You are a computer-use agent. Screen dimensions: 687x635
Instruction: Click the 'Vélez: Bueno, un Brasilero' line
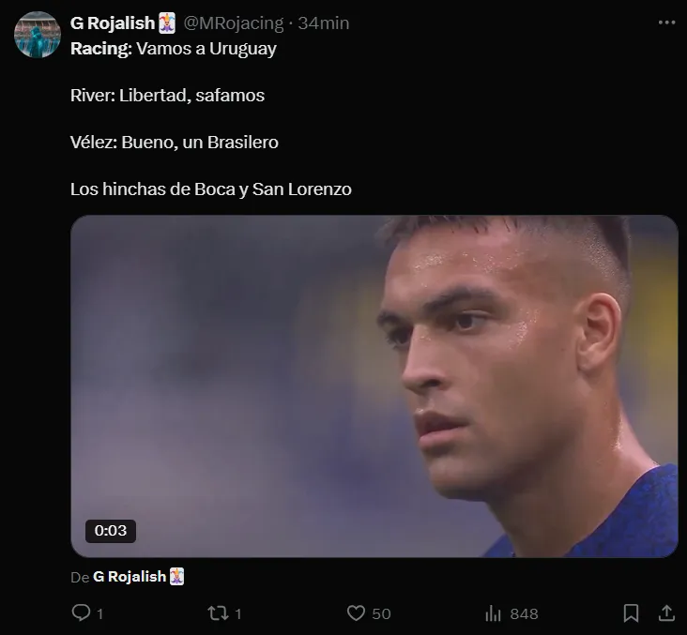tap(174, 143)
